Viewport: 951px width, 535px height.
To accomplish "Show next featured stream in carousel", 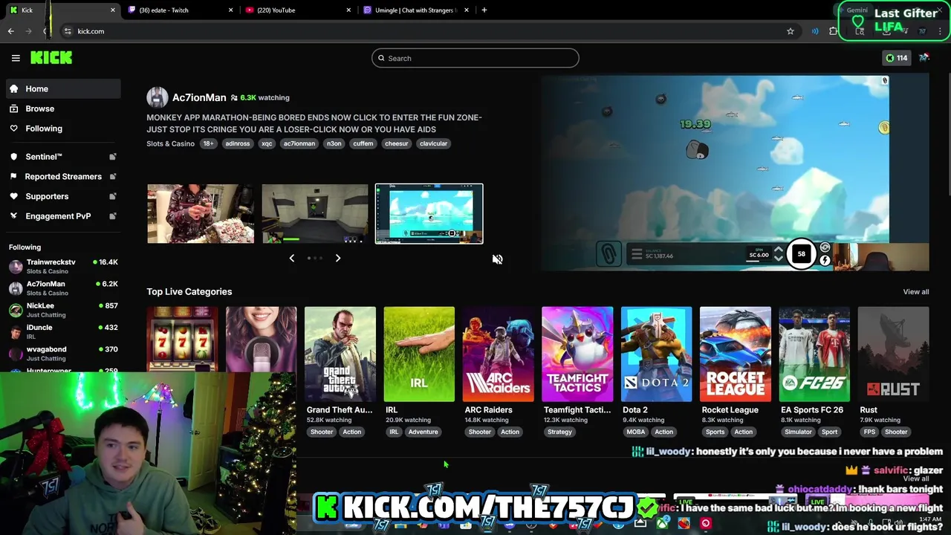I will pos(338,258).
